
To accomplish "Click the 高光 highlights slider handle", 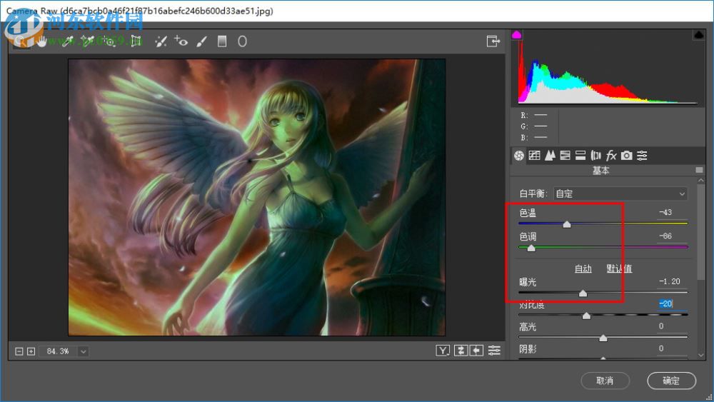I will click(603, 338).
